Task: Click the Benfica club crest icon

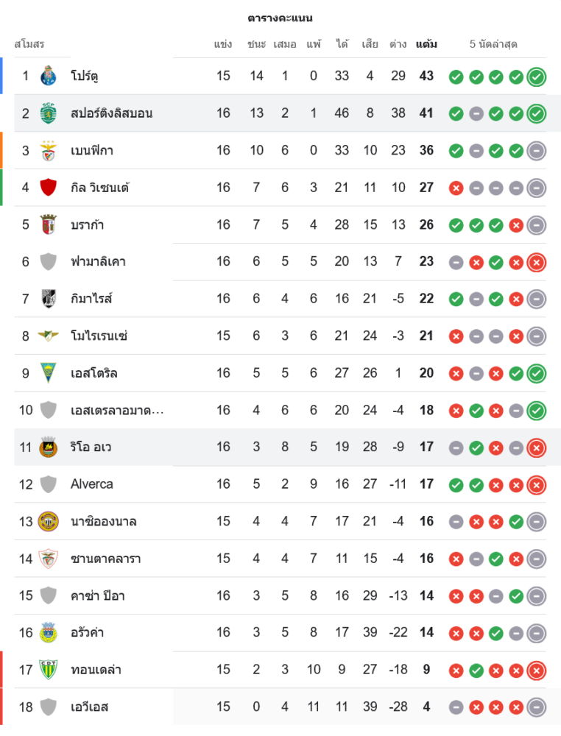Action: [x=49, y=150]
